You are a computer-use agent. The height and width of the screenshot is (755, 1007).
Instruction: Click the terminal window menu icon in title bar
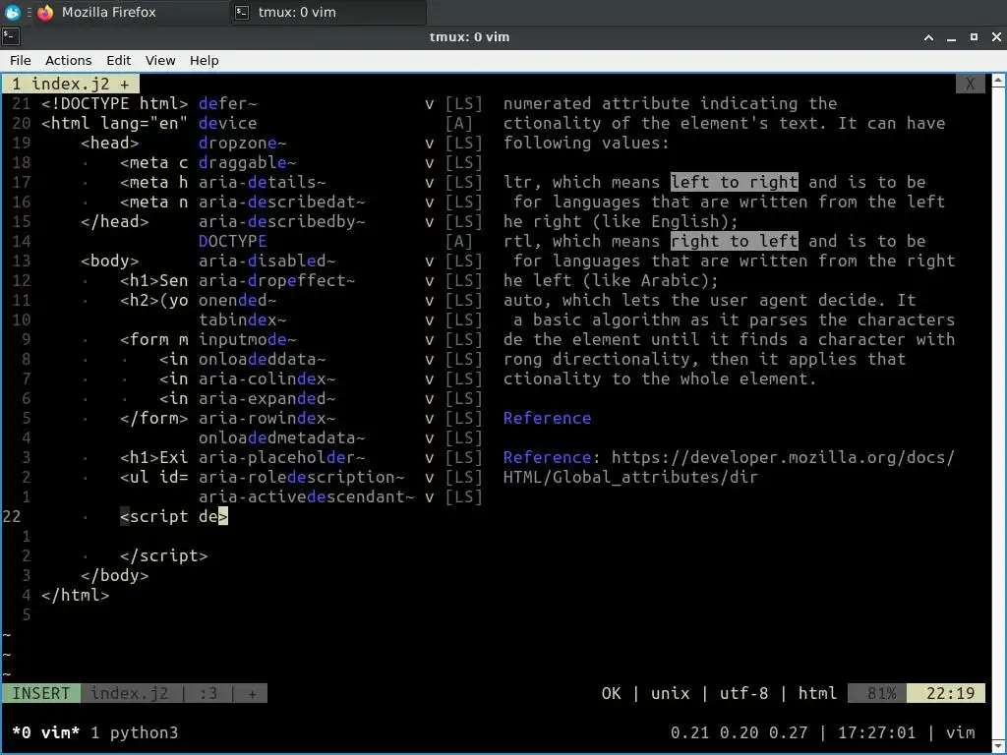[10, 36]
